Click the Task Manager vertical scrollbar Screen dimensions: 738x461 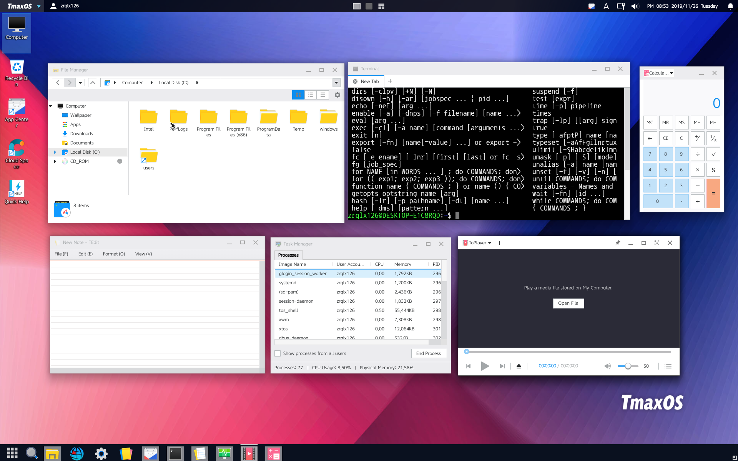pos(444,300)
